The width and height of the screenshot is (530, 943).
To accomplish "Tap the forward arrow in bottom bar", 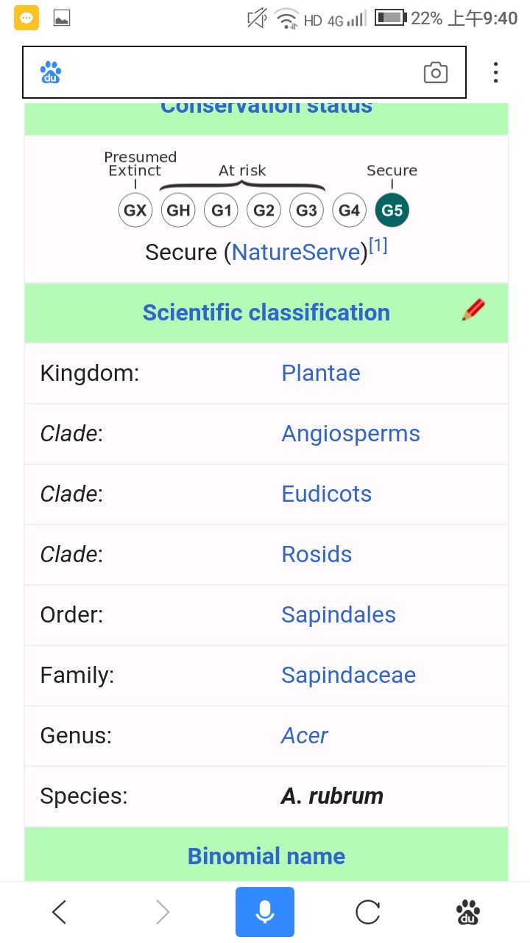I will 163,913.
